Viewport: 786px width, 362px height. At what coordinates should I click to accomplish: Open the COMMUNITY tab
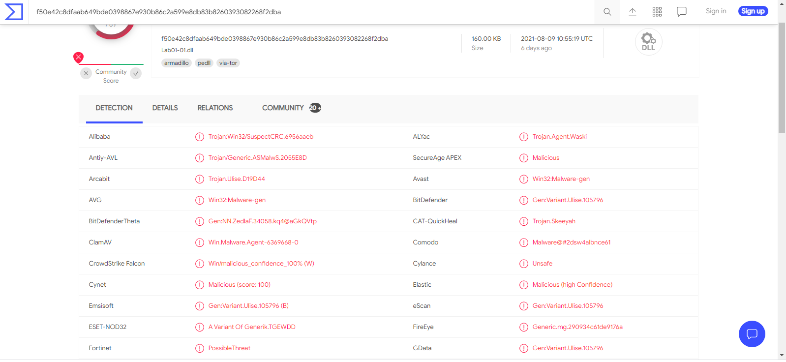point(291,108)
